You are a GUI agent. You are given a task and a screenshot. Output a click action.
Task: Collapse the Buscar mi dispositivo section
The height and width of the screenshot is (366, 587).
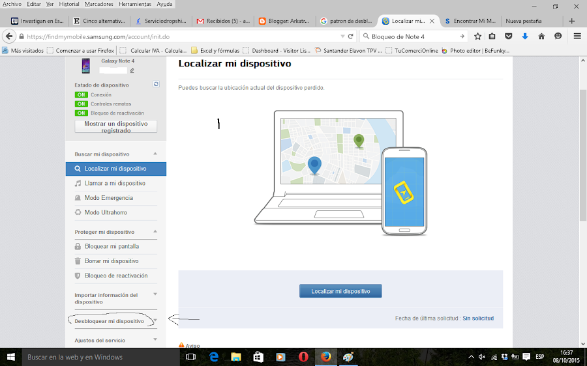(155, 154)
